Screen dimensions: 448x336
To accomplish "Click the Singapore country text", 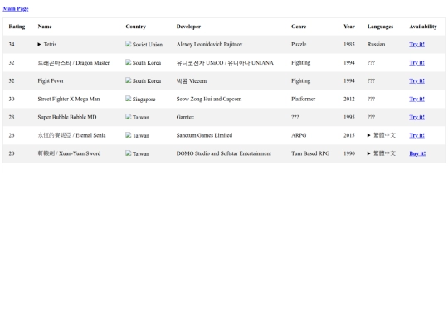I will [144, 100].
